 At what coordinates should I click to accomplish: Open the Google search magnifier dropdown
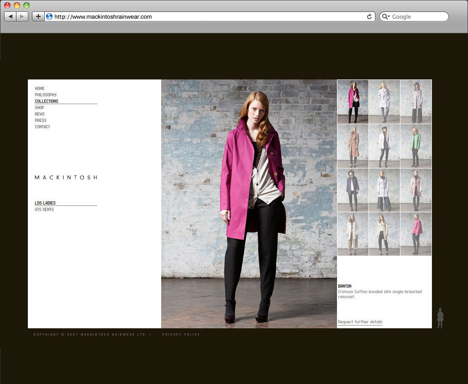(x=386, y=16)
